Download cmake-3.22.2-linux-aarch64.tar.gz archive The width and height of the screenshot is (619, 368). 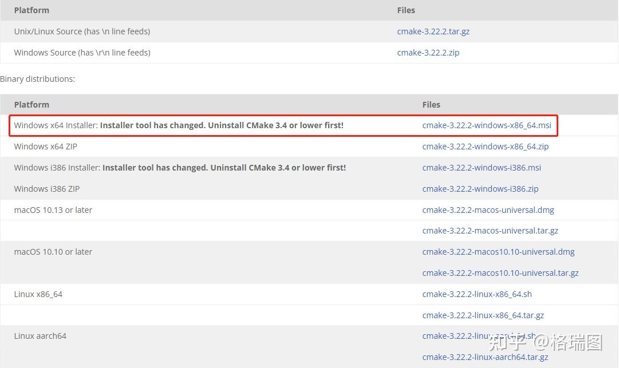[x=485, y=357]
